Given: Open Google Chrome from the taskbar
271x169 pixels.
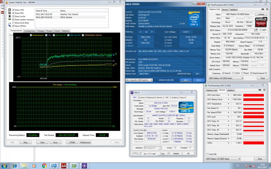Looking at the screenshot, I should 44,166.
